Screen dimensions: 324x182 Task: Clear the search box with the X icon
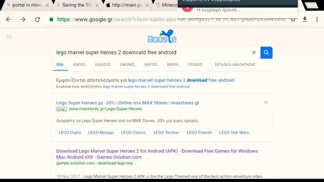(x=254, y=53)
